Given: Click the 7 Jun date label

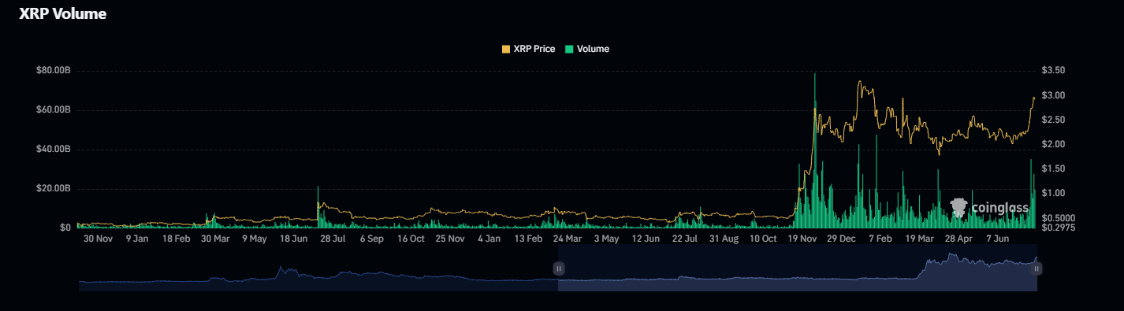Looking at the screenshot, I should click(x=998, y=239).
